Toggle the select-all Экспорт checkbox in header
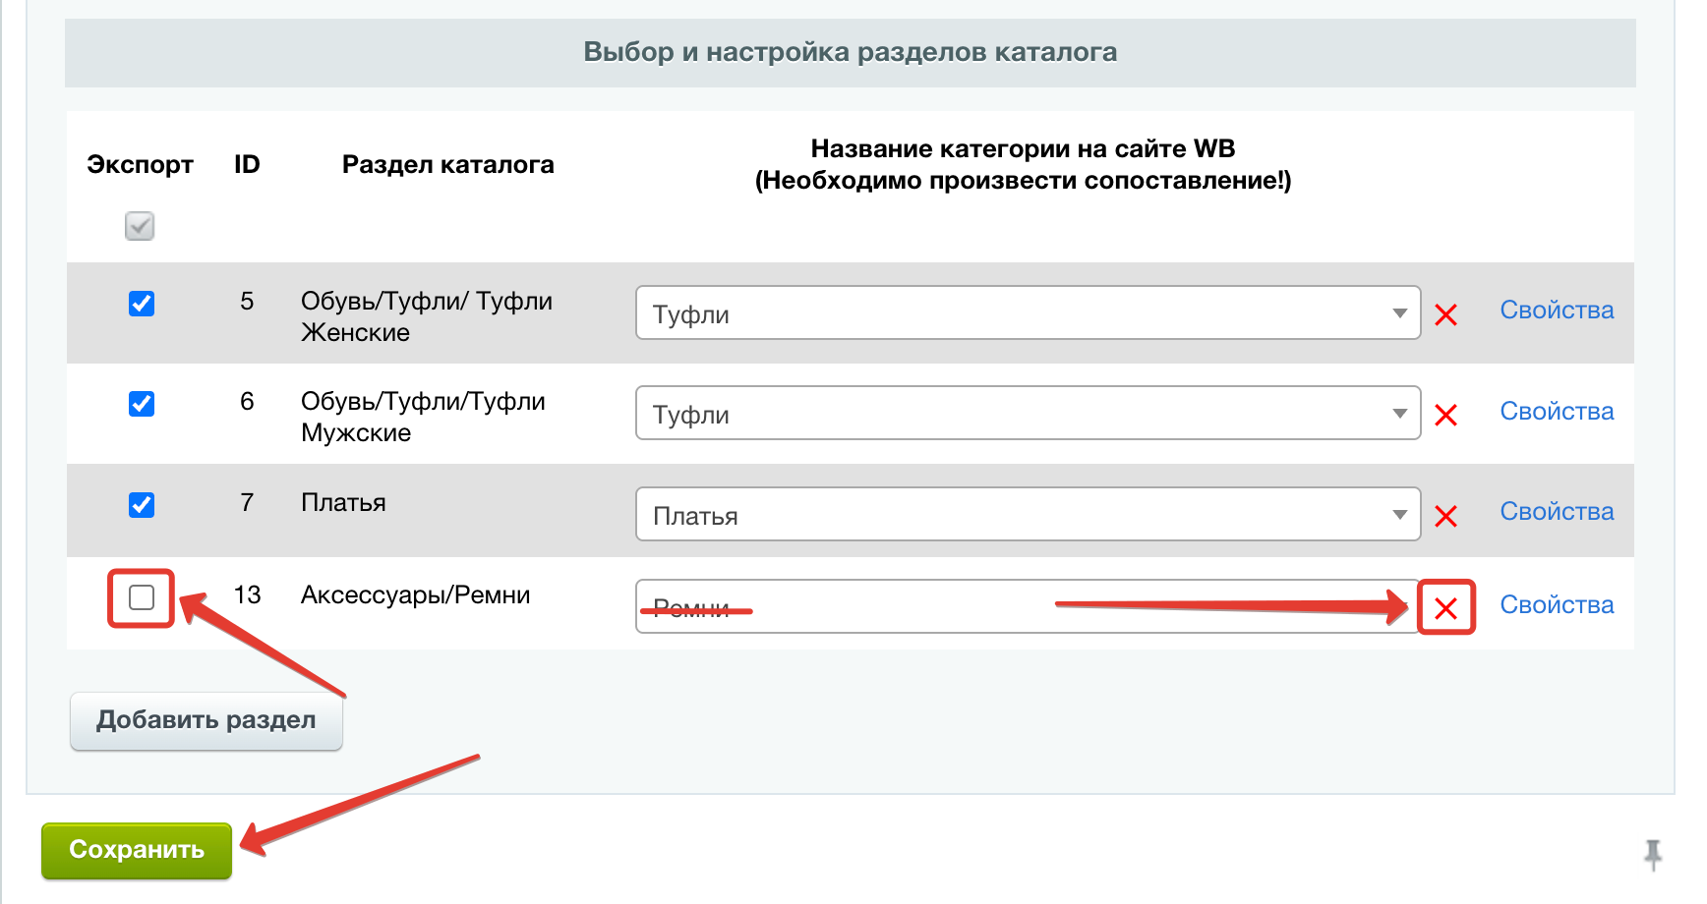This screenshot has width=1707, height=904. (140, 226)
